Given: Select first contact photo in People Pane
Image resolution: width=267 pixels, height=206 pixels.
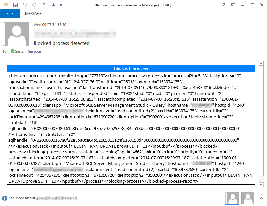Looking at the screenshot, I should (x=232, y=198).
